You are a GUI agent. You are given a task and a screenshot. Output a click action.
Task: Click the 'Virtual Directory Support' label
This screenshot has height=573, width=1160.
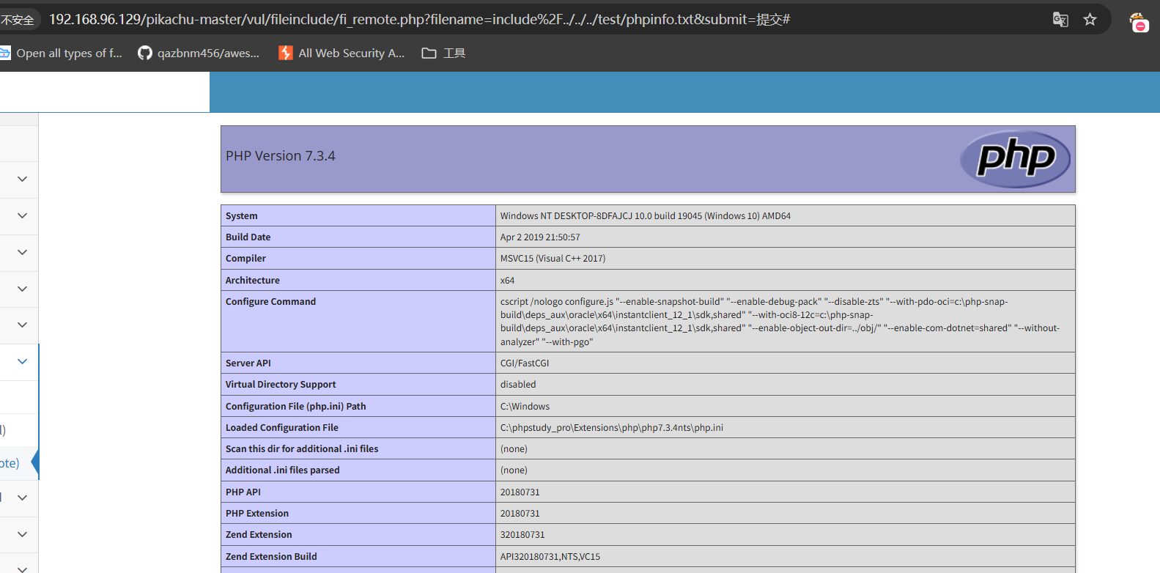click(x=281, y=385)
